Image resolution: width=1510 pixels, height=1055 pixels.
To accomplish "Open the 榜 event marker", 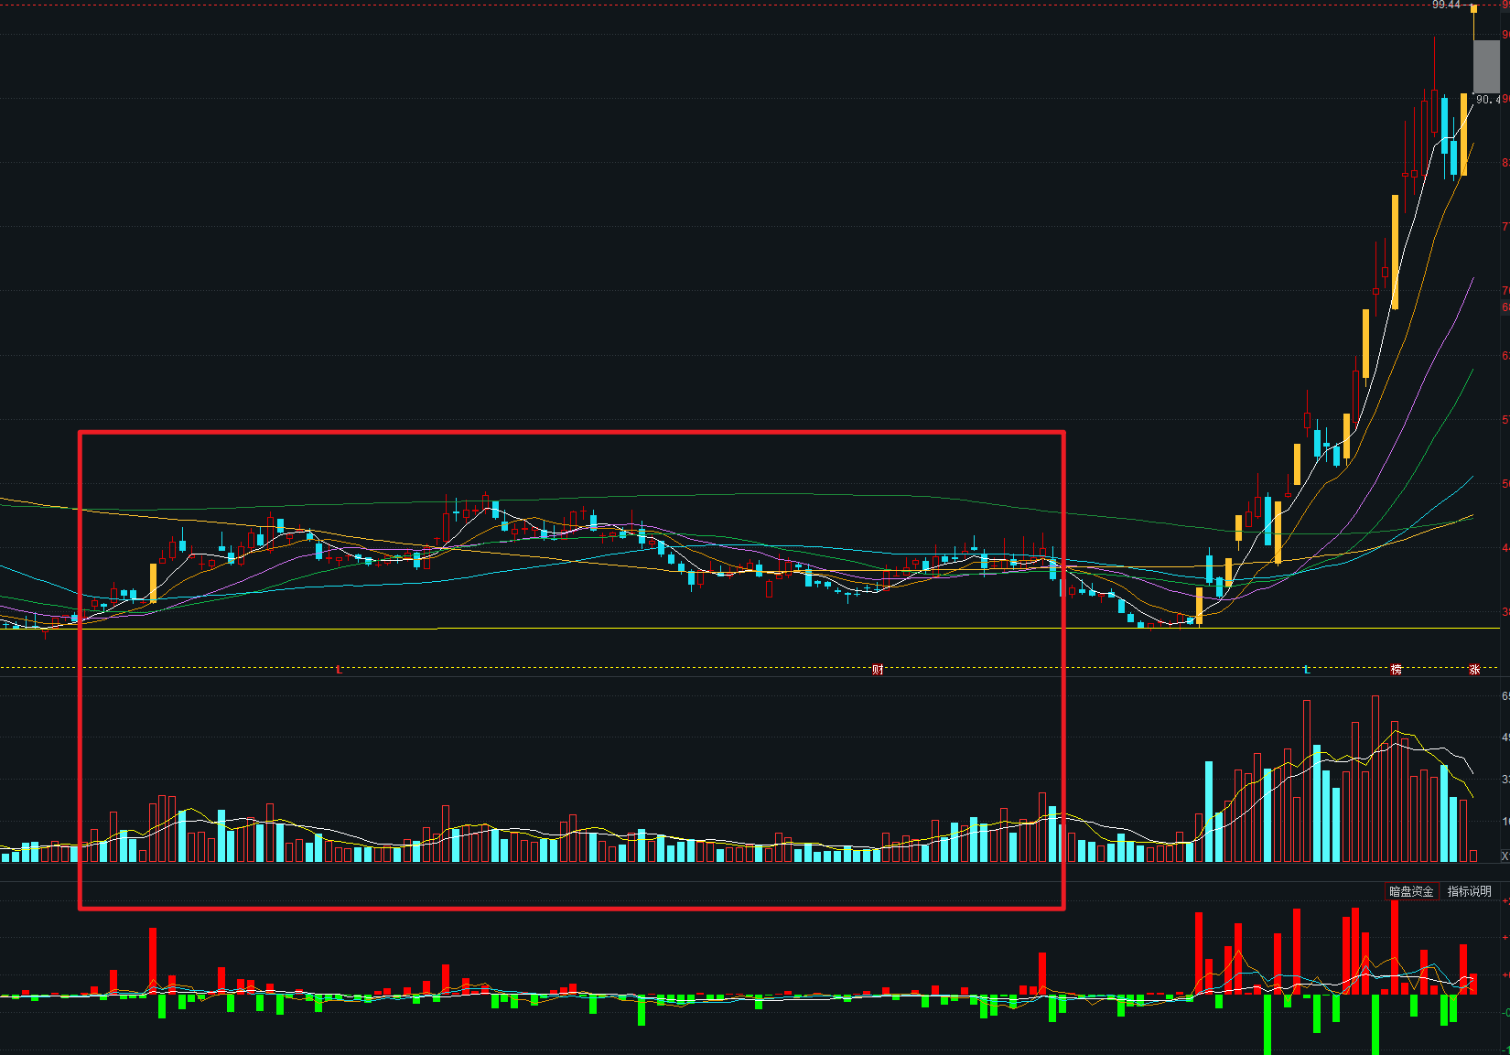I will (1397, 670).
